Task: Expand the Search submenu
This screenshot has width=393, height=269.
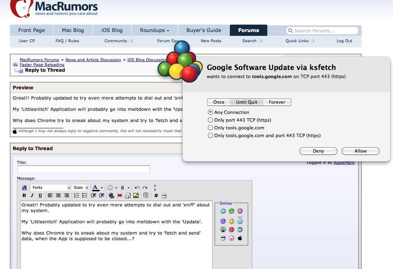Action: 252,41
